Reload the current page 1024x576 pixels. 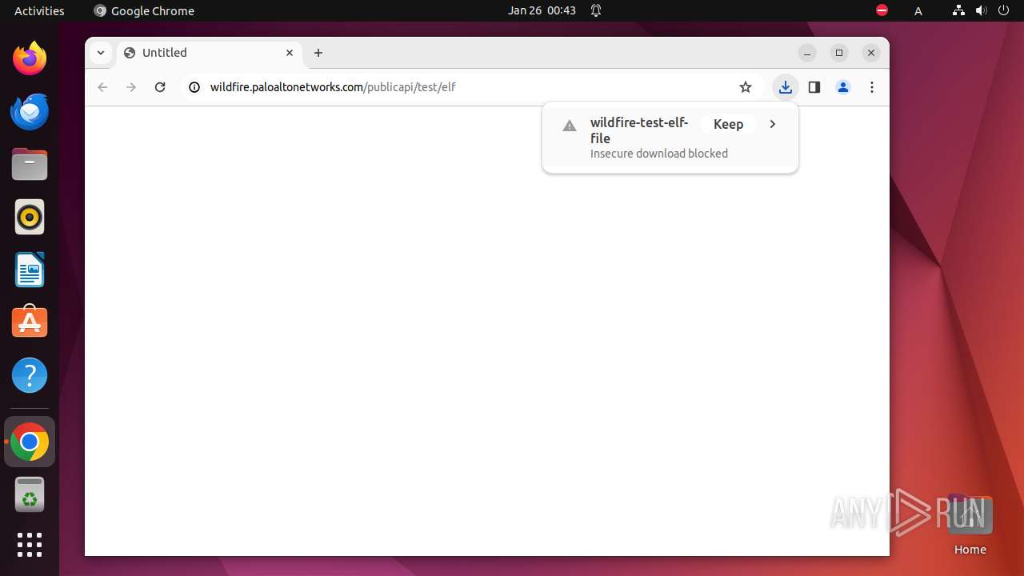[x=160, y=87]
